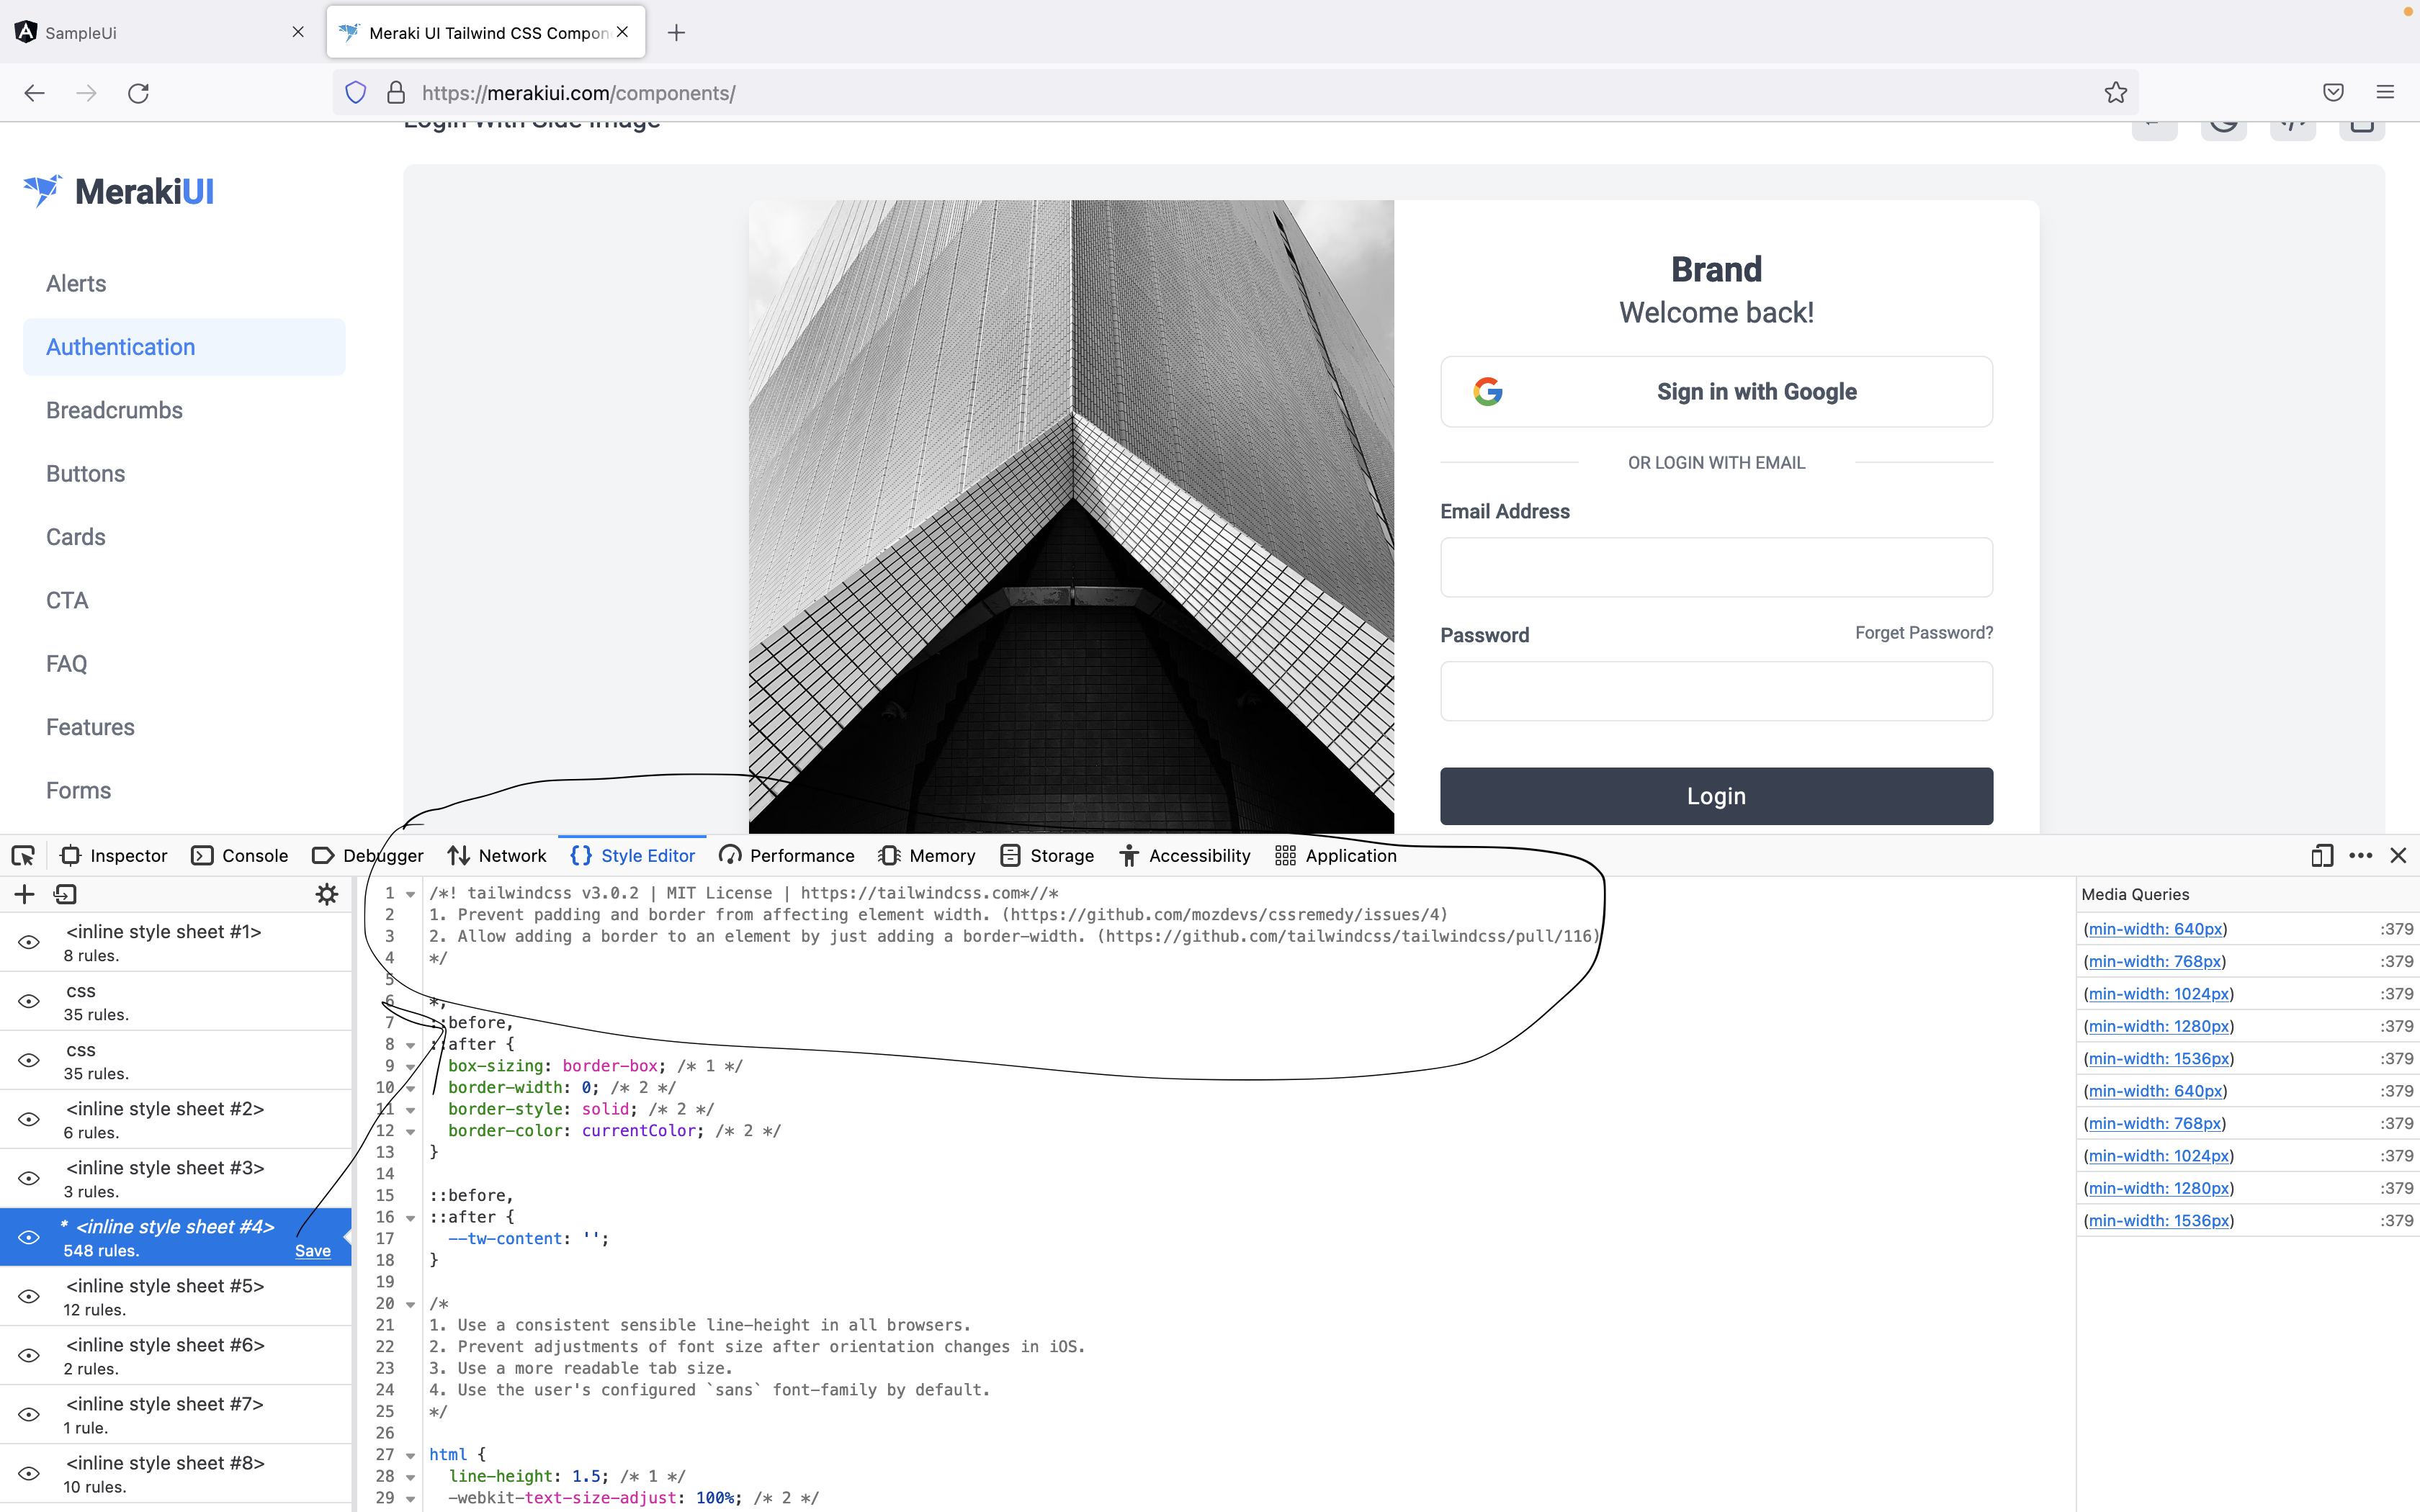The height and width of the screenshot is (1512, 2420).
Task: Click the element picker icon in devtools
Action: point(23,856)
